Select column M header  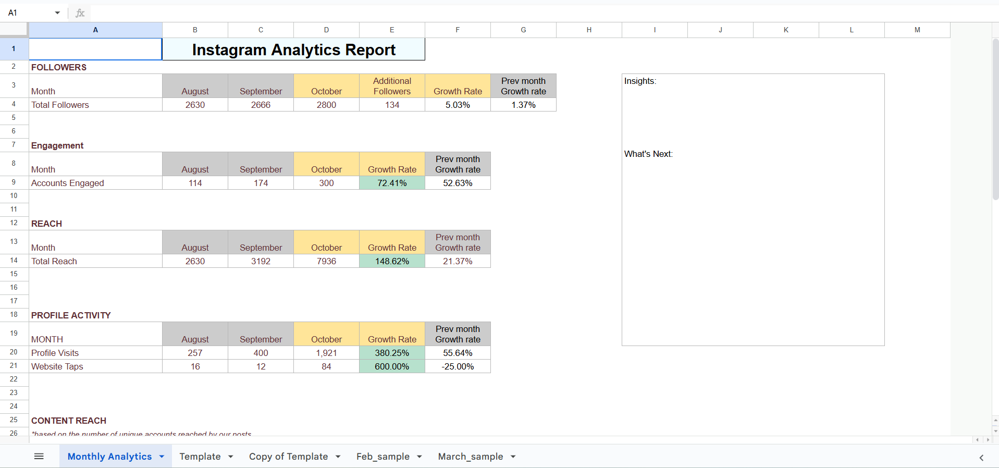[917, 30]
